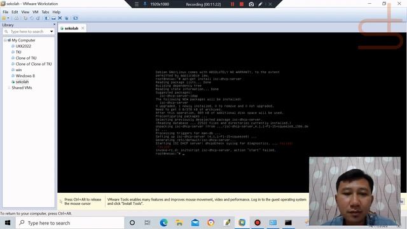
Task: Click the VMware Tools information message
Action: (207, 202)
